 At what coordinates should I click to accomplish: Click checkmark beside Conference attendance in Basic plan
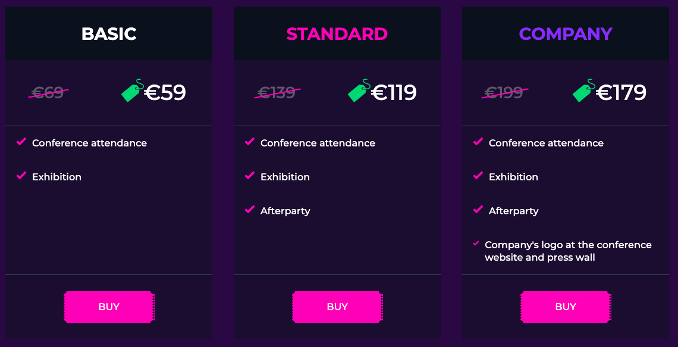tap(21, 142)
